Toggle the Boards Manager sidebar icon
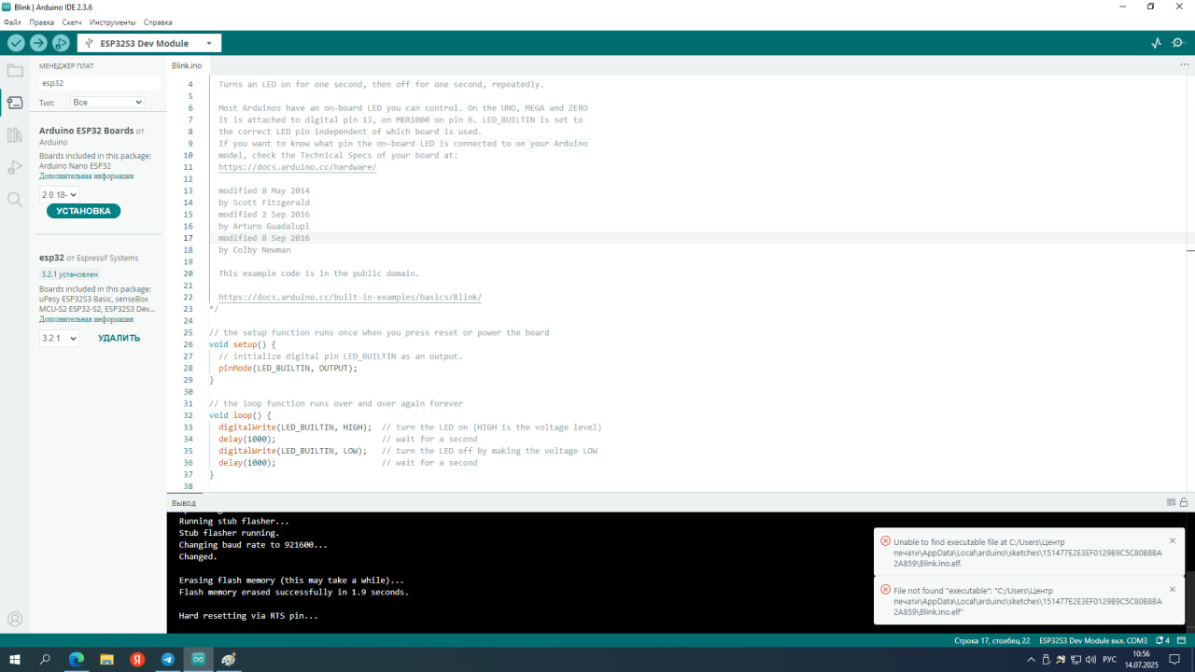 click(x=15, y=102)
